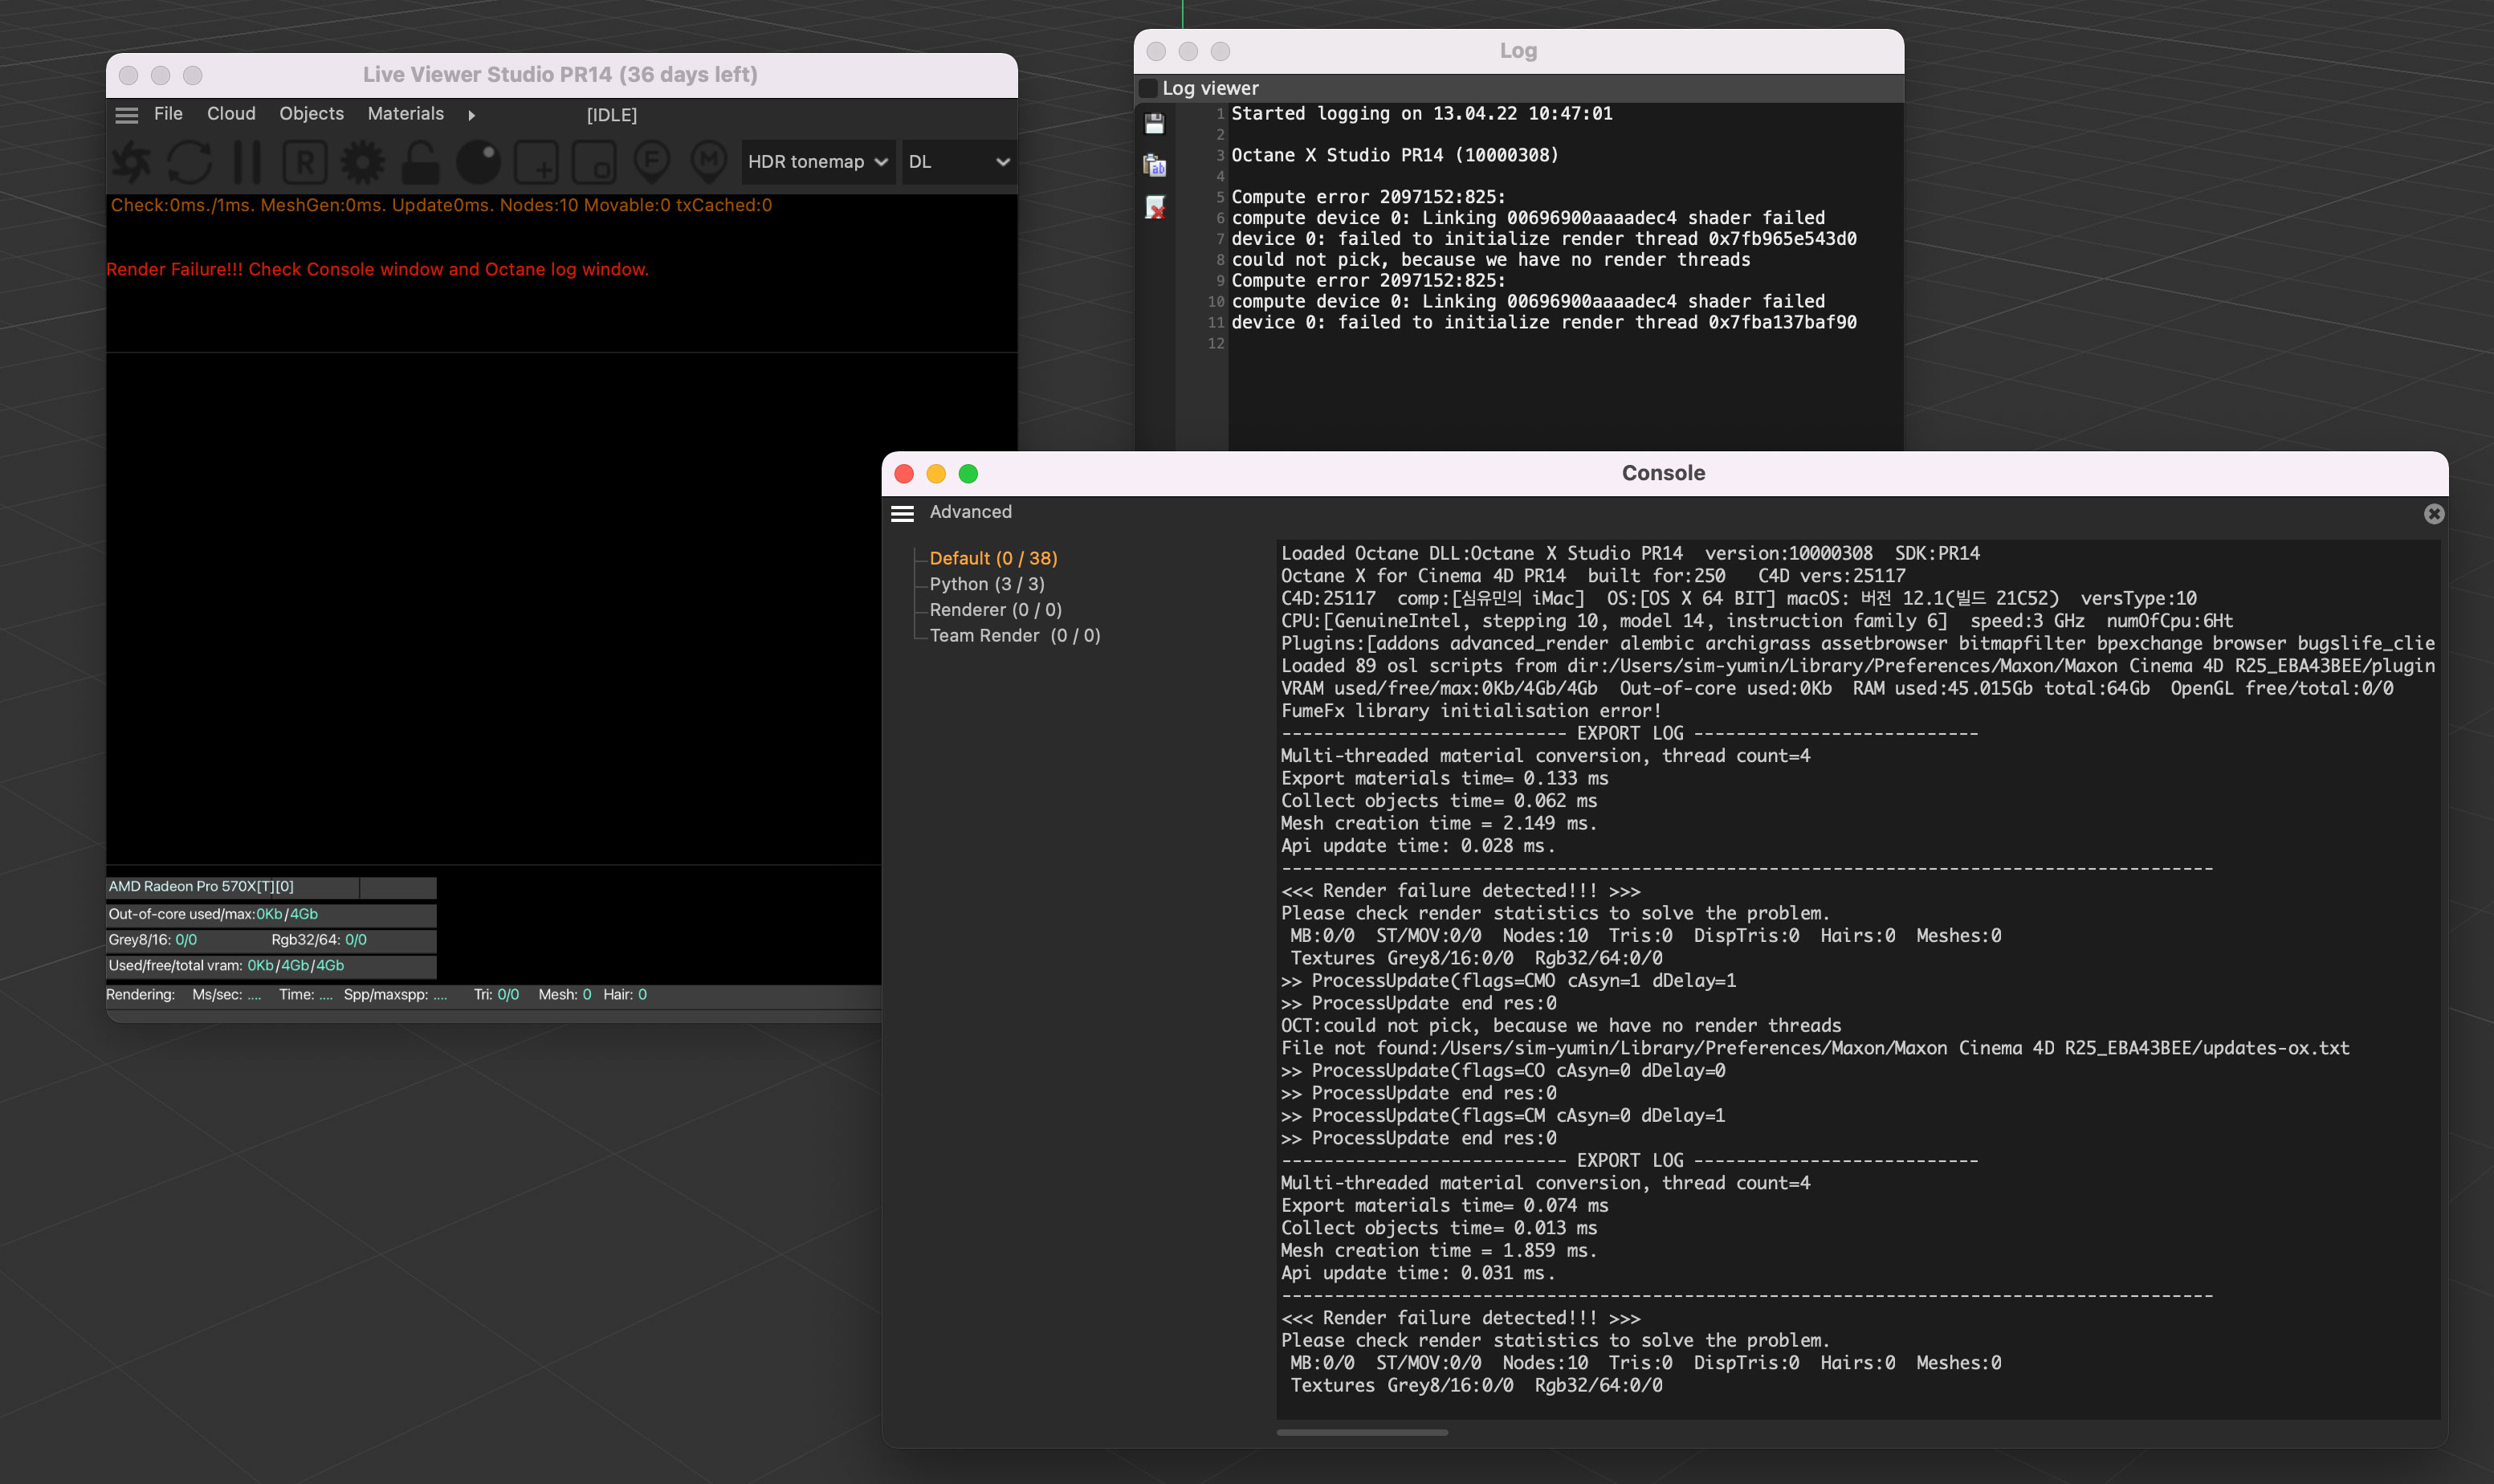Screen dimensions: 2494x1484
Task: Click the save log floppy disk icon
Action: tap(1155, 124)
